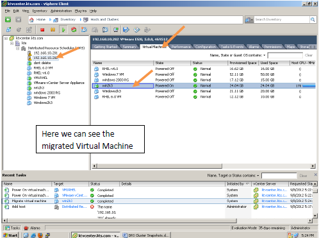Open Name, Target or Status filter dropdown
Screen dimensions: 319x238
(258, 176)
